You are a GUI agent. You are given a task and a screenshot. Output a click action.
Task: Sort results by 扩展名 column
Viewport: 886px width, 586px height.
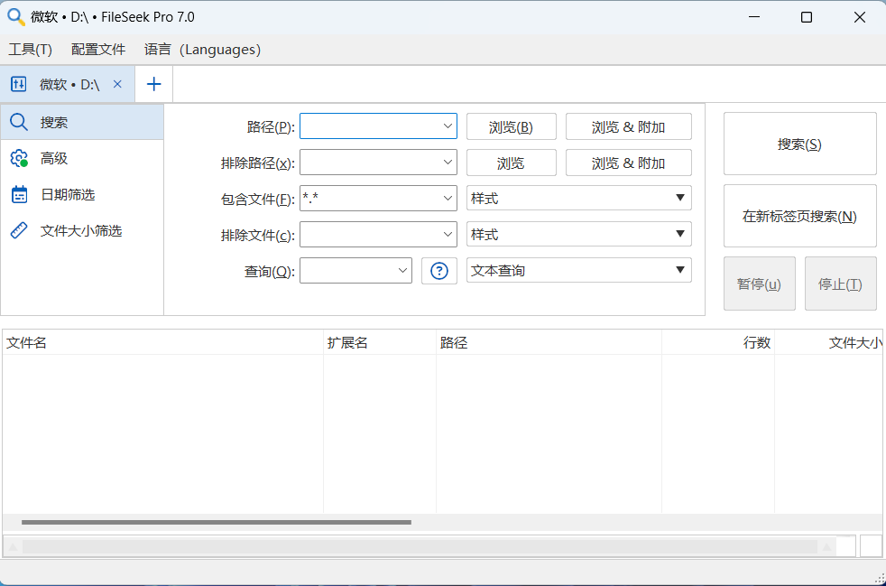(380, 343)
